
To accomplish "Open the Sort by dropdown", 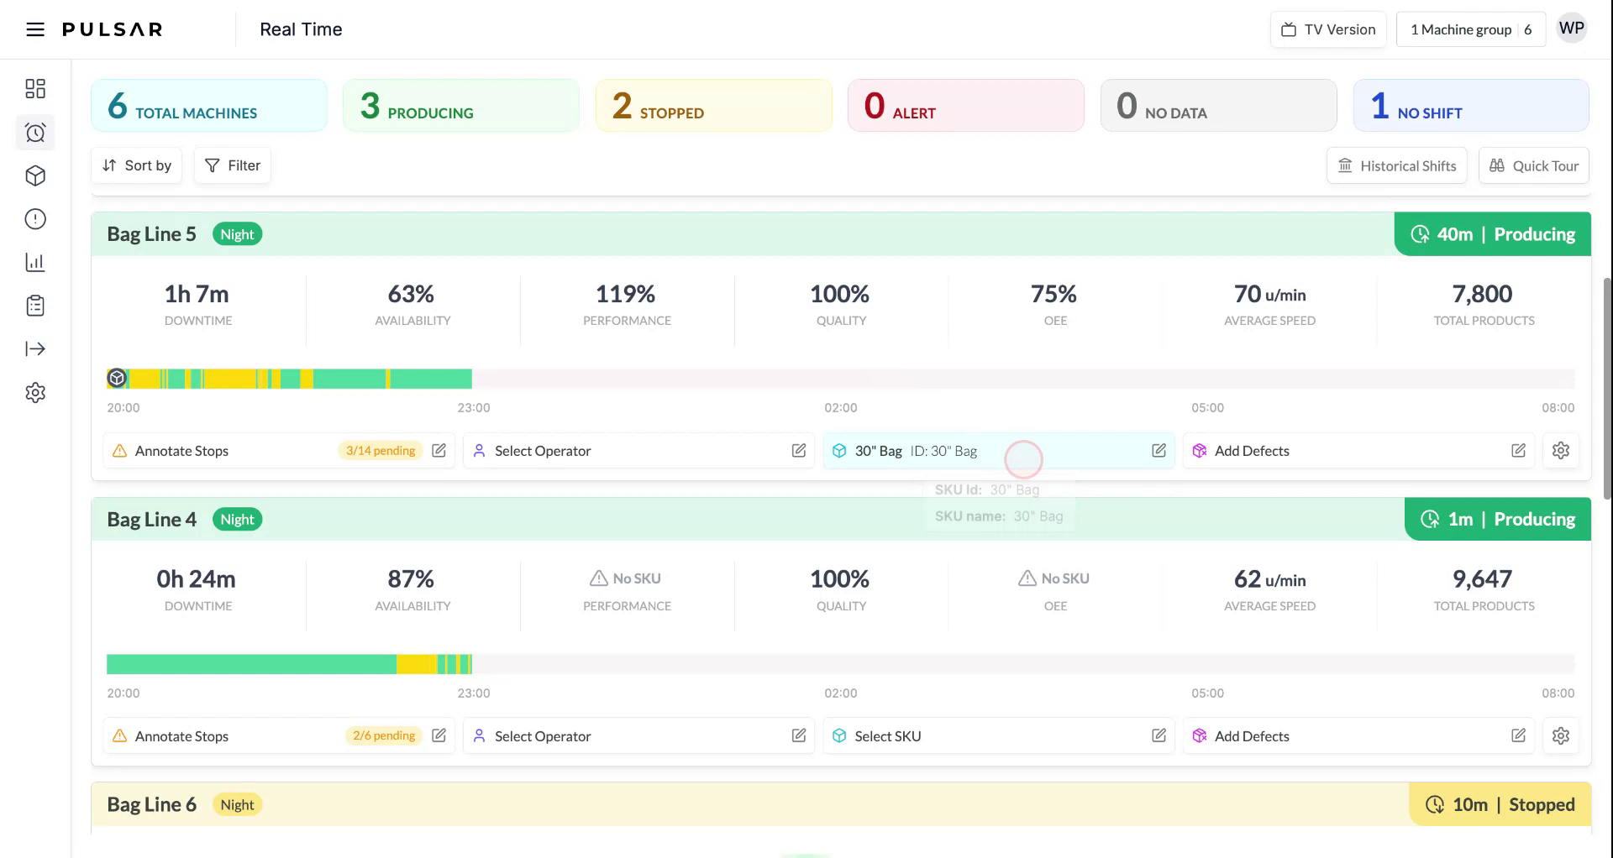I will 137,165.
